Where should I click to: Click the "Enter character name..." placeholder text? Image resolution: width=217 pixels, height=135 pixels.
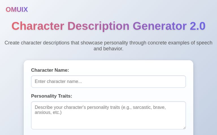(58, 82)
